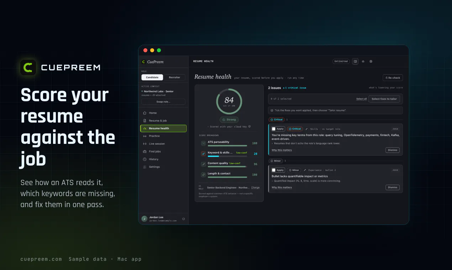
Task: Open the book panel icon in header
Action: pyautogui.click(x=355, y=61)
